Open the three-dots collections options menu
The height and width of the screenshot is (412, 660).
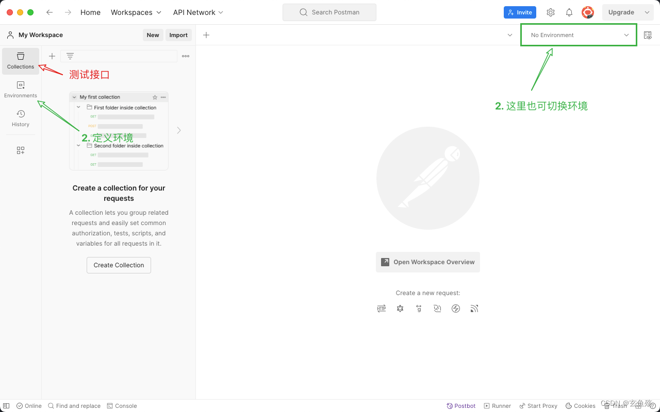coord(186,56)
